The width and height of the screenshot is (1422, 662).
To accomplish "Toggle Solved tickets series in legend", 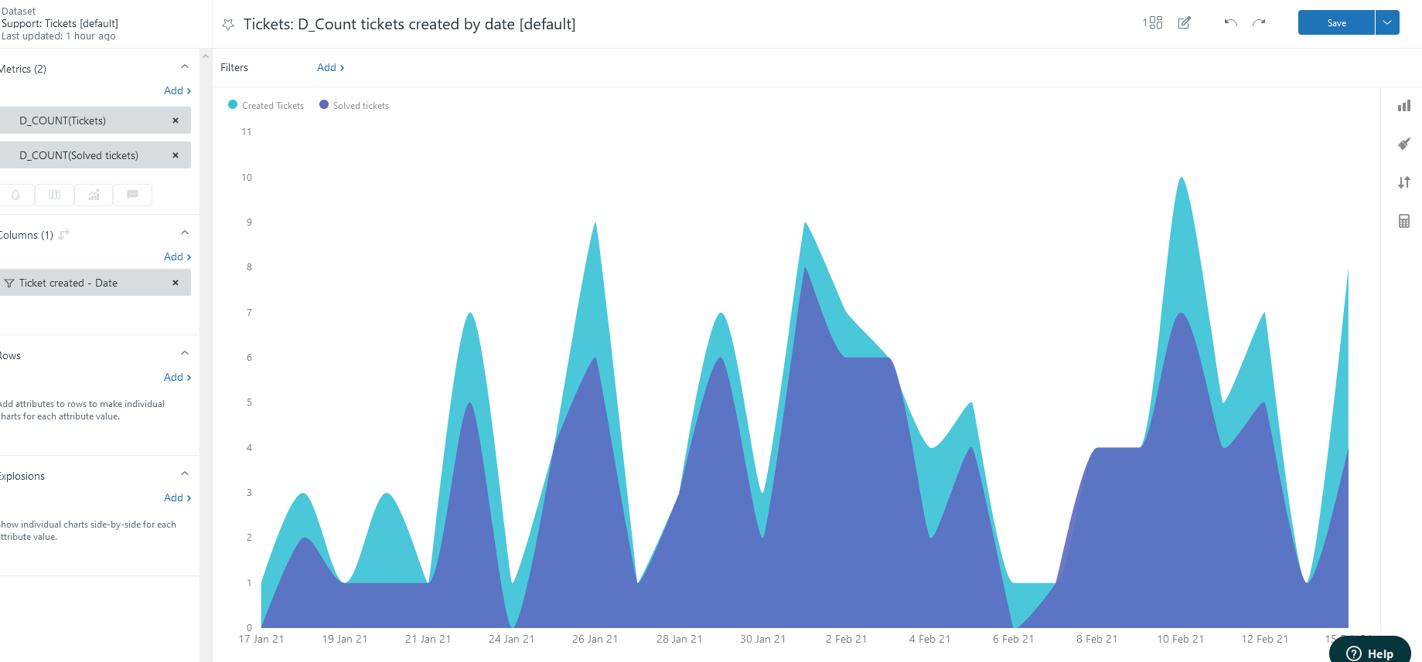I will point(354,106).
